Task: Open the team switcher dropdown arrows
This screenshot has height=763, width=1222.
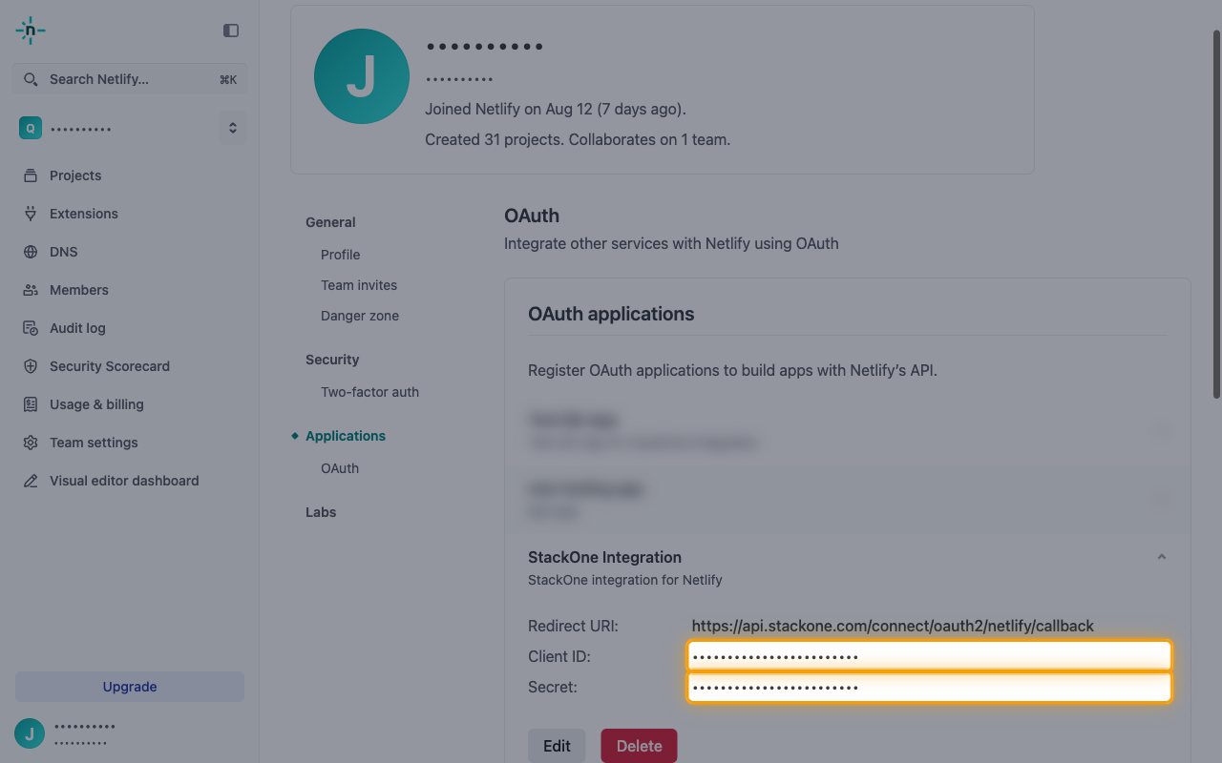Action: coord(232,128)
